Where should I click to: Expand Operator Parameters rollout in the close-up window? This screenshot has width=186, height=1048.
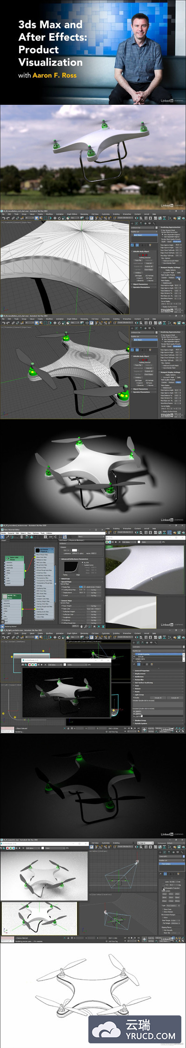coord(144,287)
